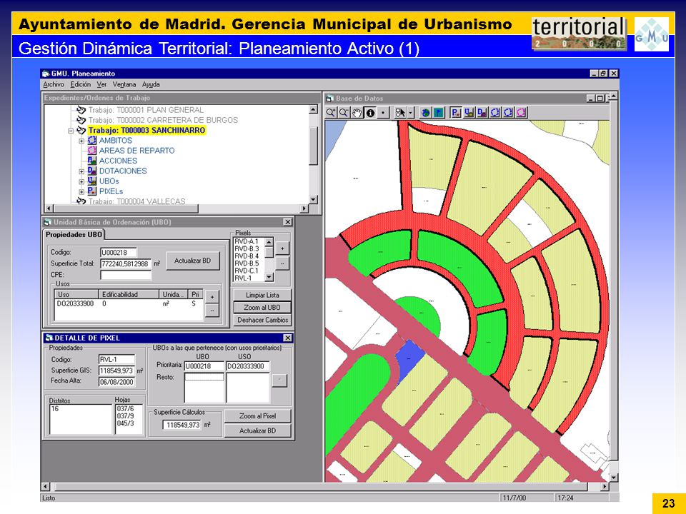
Task: Select hoja 037/6 in Hojas list
Action: pos(126,408)
